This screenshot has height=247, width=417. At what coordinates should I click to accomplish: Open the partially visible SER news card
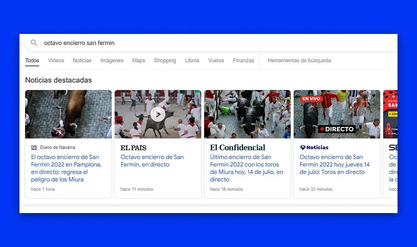pos(390,144)
